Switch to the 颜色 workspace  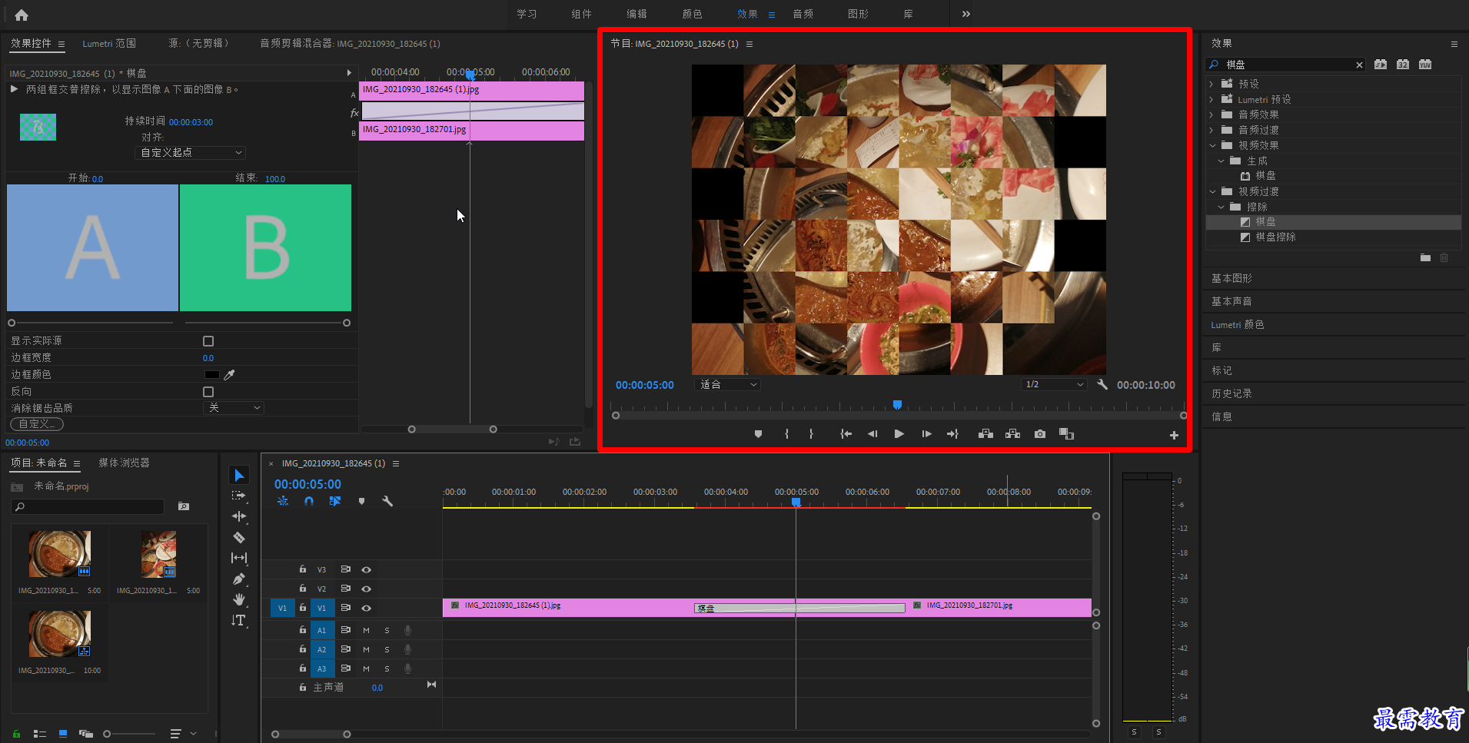692,14
